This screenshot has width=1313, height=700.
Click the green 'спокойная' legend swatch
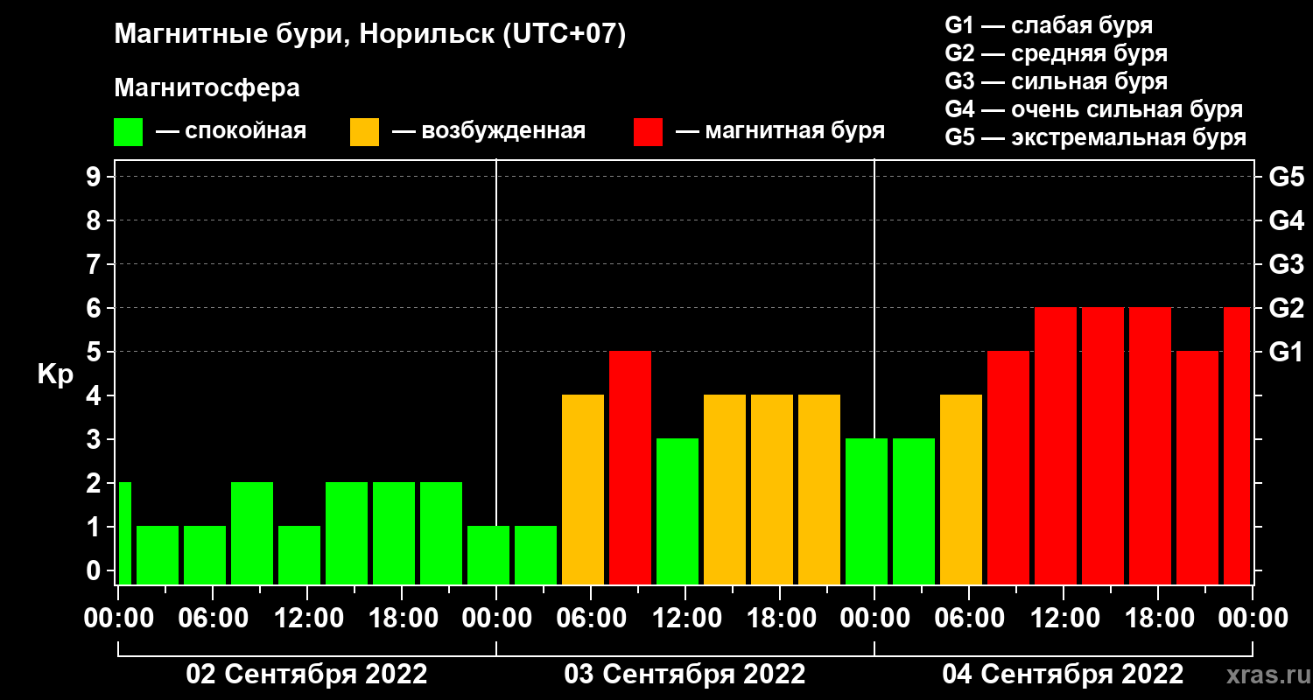pyautogui.click(x=128, y=132)
